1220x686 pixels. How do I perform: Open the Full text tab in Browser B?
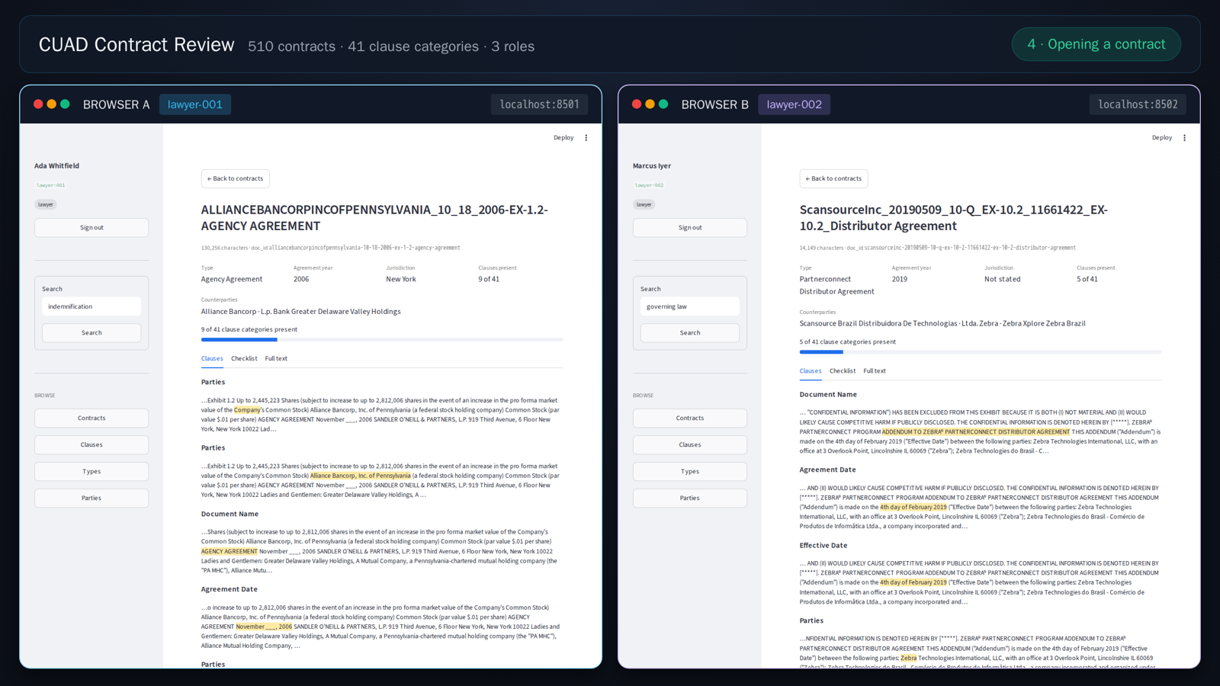[875, 370]
